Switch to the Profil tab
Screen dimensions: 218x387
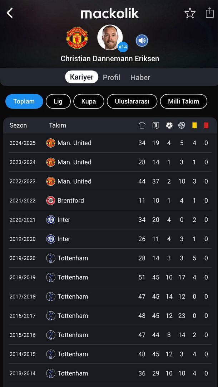(112, 77)
